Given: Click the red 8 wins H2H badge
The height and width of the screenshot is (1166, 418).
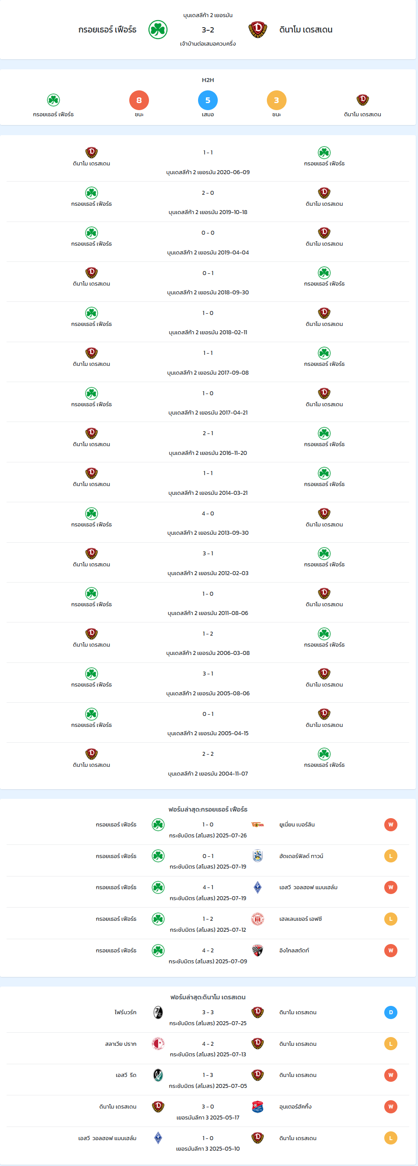Looking at the screenshot, I should (x=139, y=100).
